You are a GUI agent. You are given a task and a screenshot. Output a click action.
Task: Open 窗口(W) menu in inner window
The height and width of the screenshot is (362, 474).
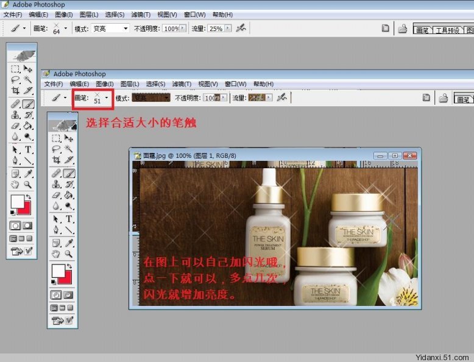[x=236, y=83]
